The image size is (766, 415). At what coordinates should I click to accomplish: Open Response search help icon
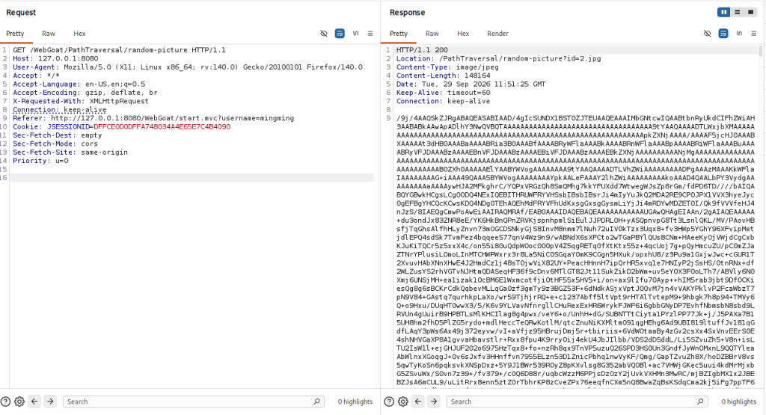coord(389,402)
